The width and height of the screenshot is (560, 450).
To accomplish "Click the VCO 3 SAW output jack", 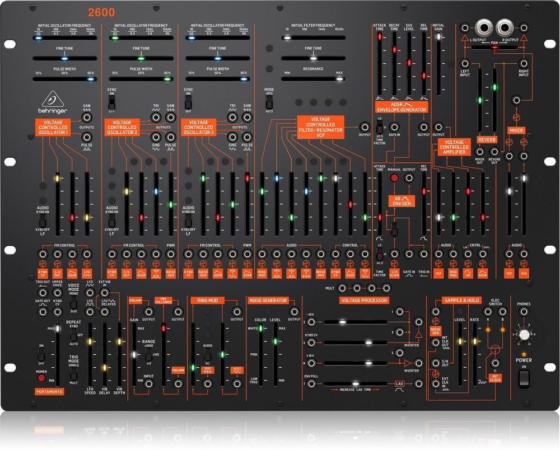I will click(x=247, y=118).
